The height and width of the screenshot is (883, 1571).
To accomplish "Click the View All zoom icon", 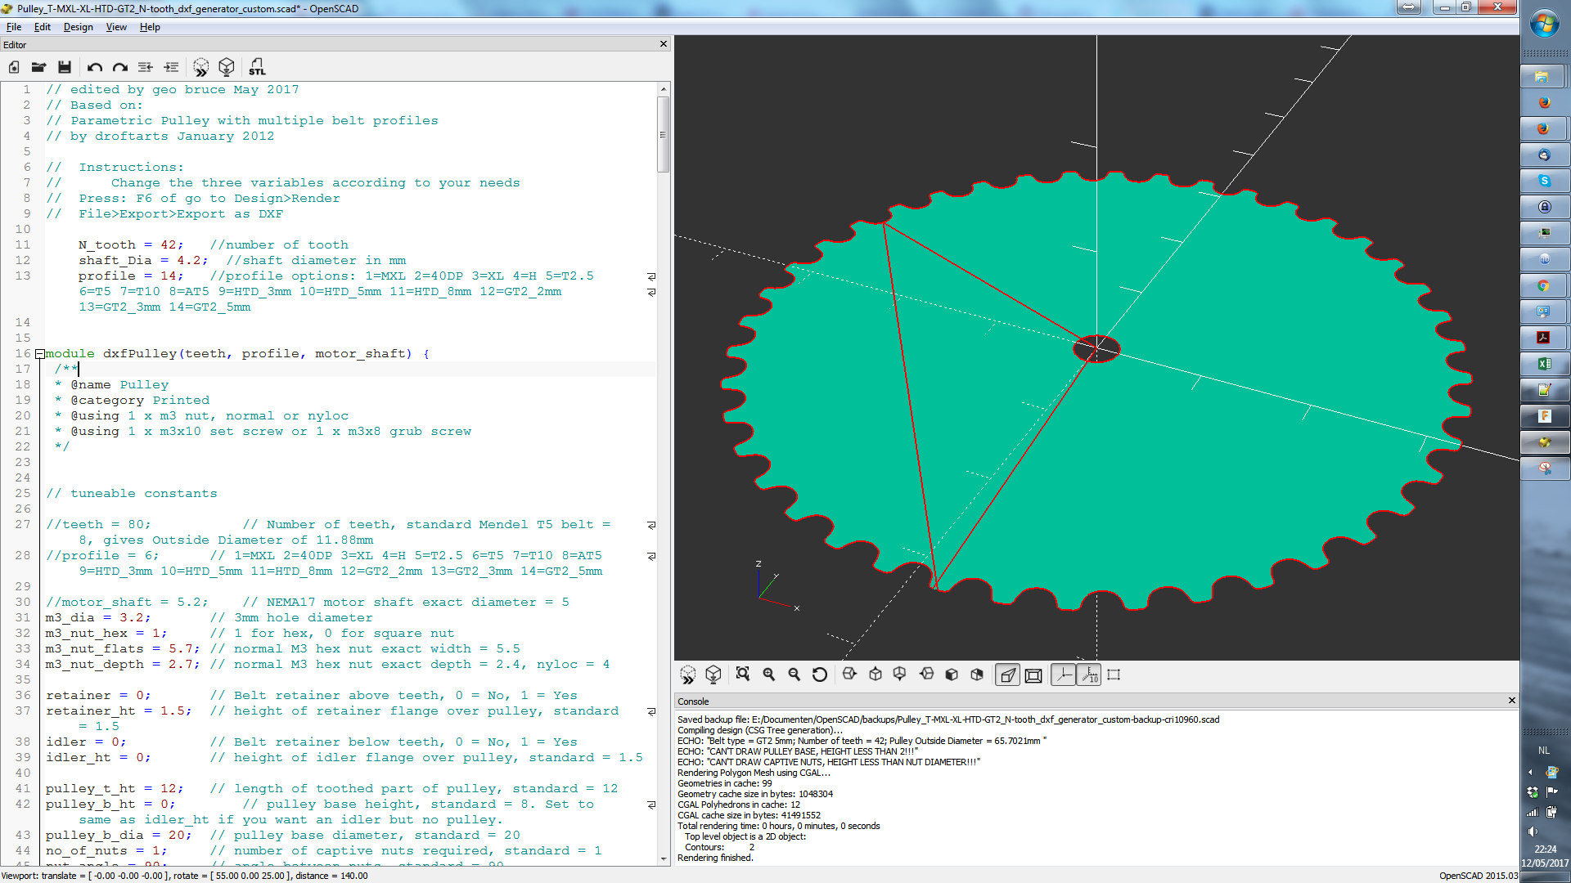I will coord(743,675).
